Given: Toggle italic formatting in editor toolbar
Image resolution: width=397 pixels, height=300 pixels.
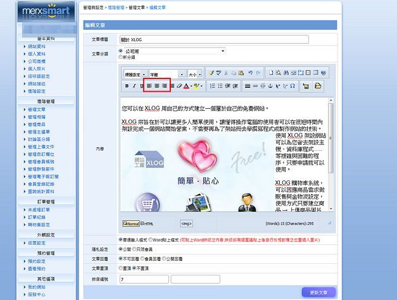Looking at the screenshot, I should [134, 86].
